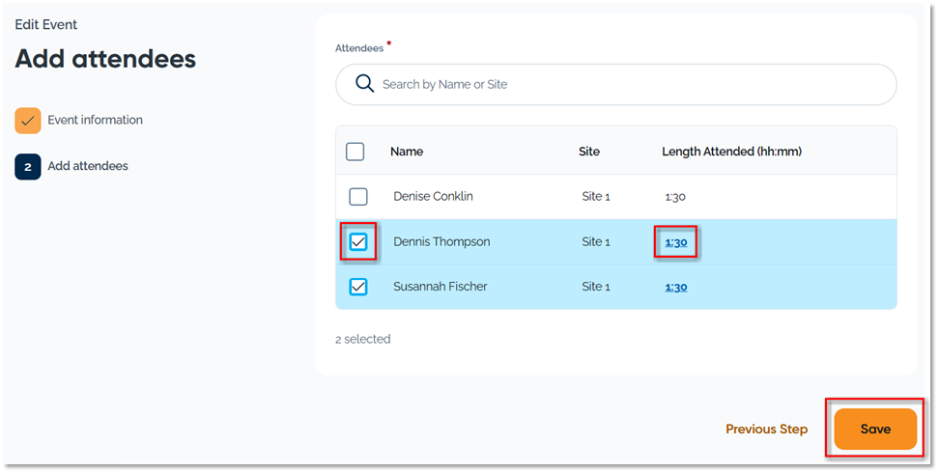The width and height of the screenshot is (939, 473).
Task: Click the Dennis Thompson name cell
Action: click(x=441, y=241)
